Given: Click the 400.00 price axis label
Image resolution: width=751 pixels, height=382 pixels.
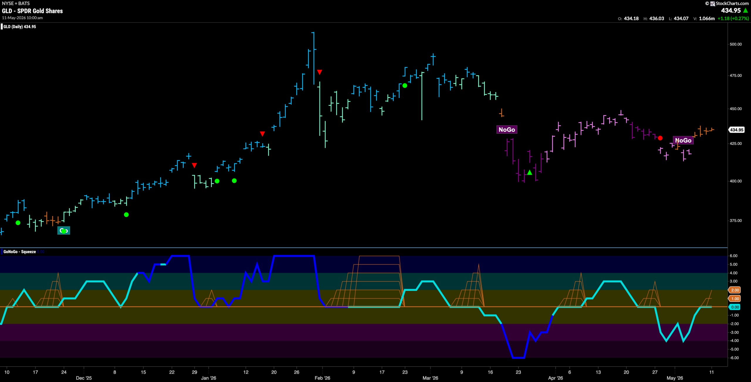Looking at the screenshot, I should (x=736, y=181).
